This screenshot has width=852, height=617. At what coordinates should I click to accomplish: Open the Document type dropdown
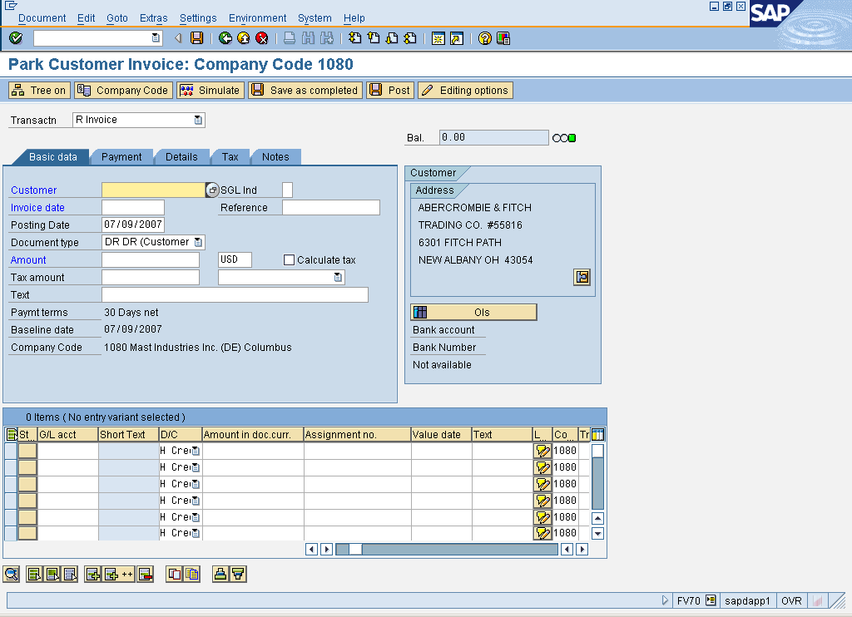(x=198, y=242)
